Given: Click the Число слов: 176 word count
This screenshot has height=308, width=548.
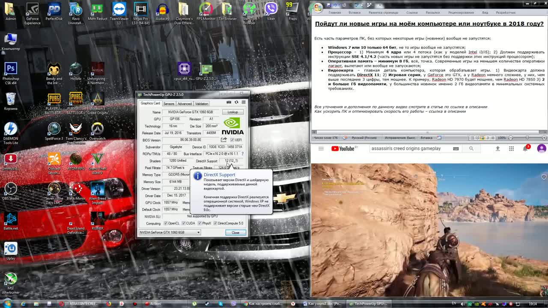Looking at the screenshot, I should click(326, 138).
